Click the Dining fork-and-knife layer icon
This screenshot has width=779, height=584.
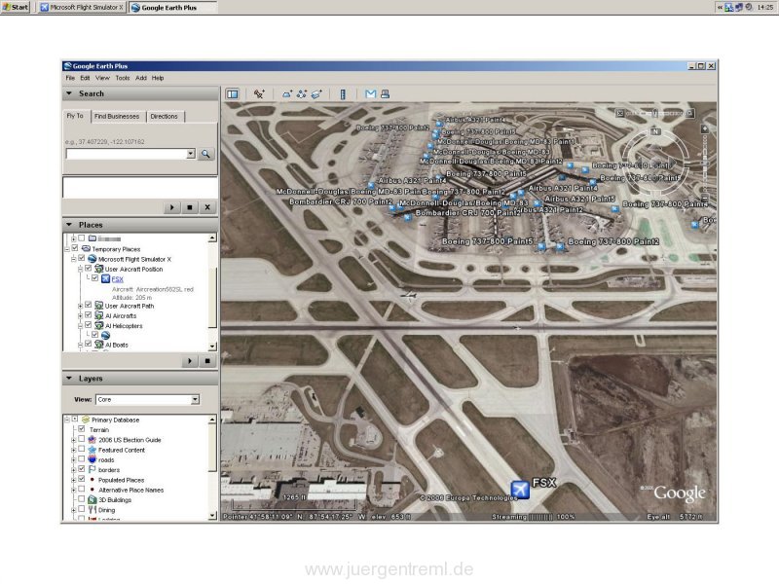[x=92, y=509]
